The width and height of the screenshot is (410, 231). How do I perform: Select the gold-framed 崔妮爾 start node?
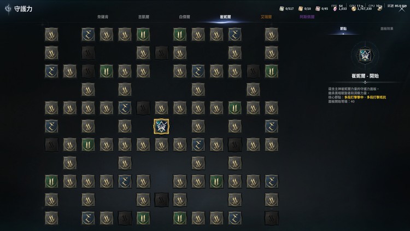click(x=161, y=126)
